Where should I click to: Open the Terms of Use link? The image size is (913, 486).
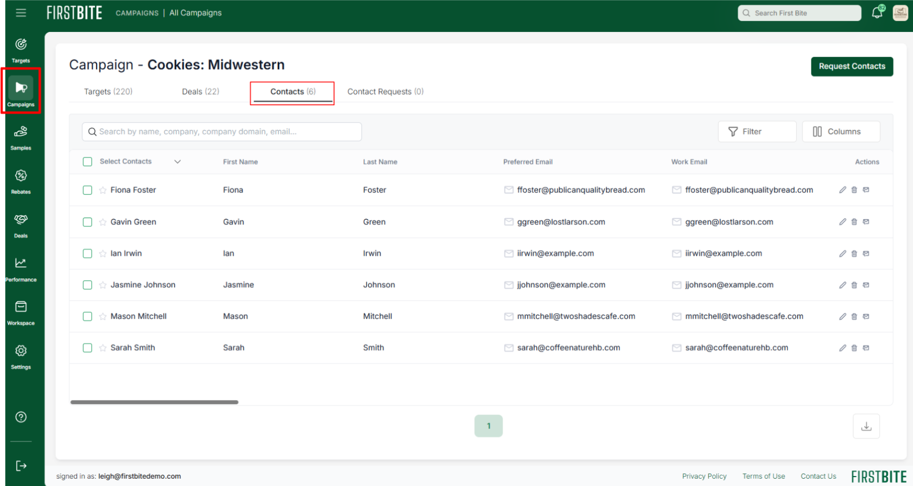coord(764,476)
